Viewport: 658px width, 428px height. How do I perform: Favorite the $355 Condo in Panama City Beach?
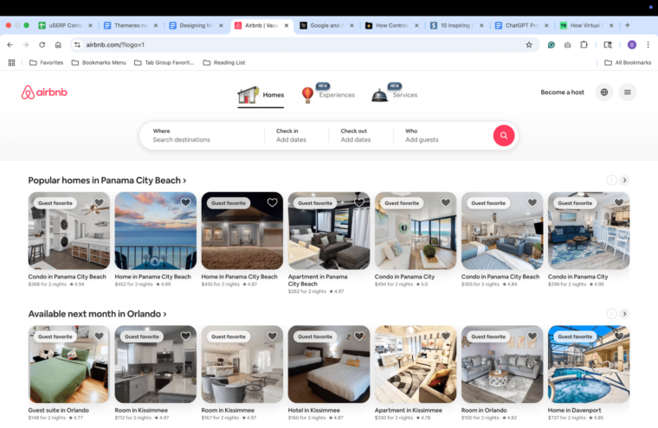pos(532,202)
